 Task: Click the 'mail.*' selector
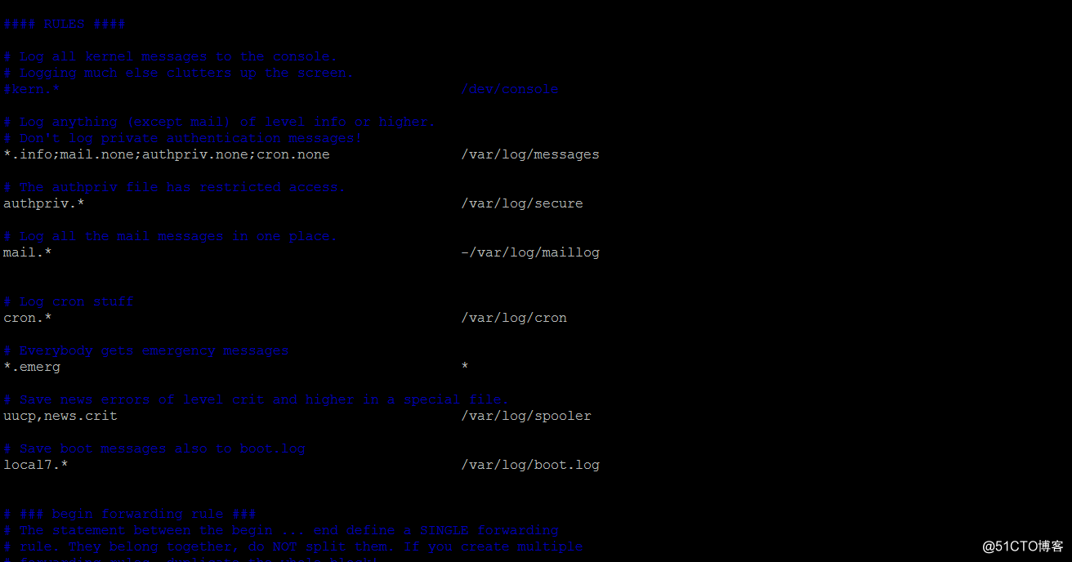[x=28, y=252]
